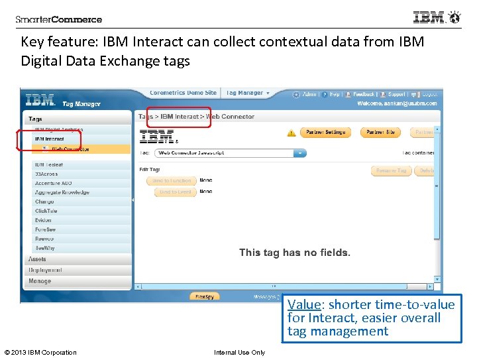Click the Bind to Function button
The image size is (477, 358).
tap(172, 180)
